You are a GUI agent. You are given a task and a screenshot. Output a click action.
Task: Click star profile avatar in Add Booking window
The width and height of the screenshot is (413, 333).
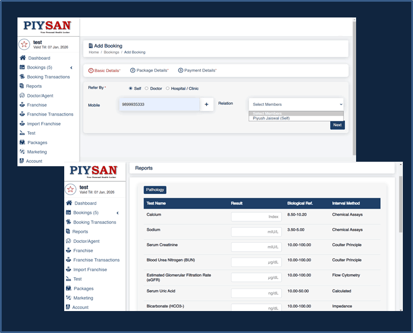click(24, 45)
